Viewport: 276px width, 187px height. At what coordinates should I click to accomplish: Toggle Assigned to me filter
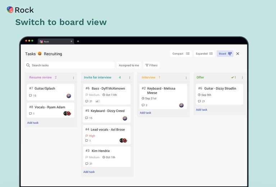coord(129,65)
